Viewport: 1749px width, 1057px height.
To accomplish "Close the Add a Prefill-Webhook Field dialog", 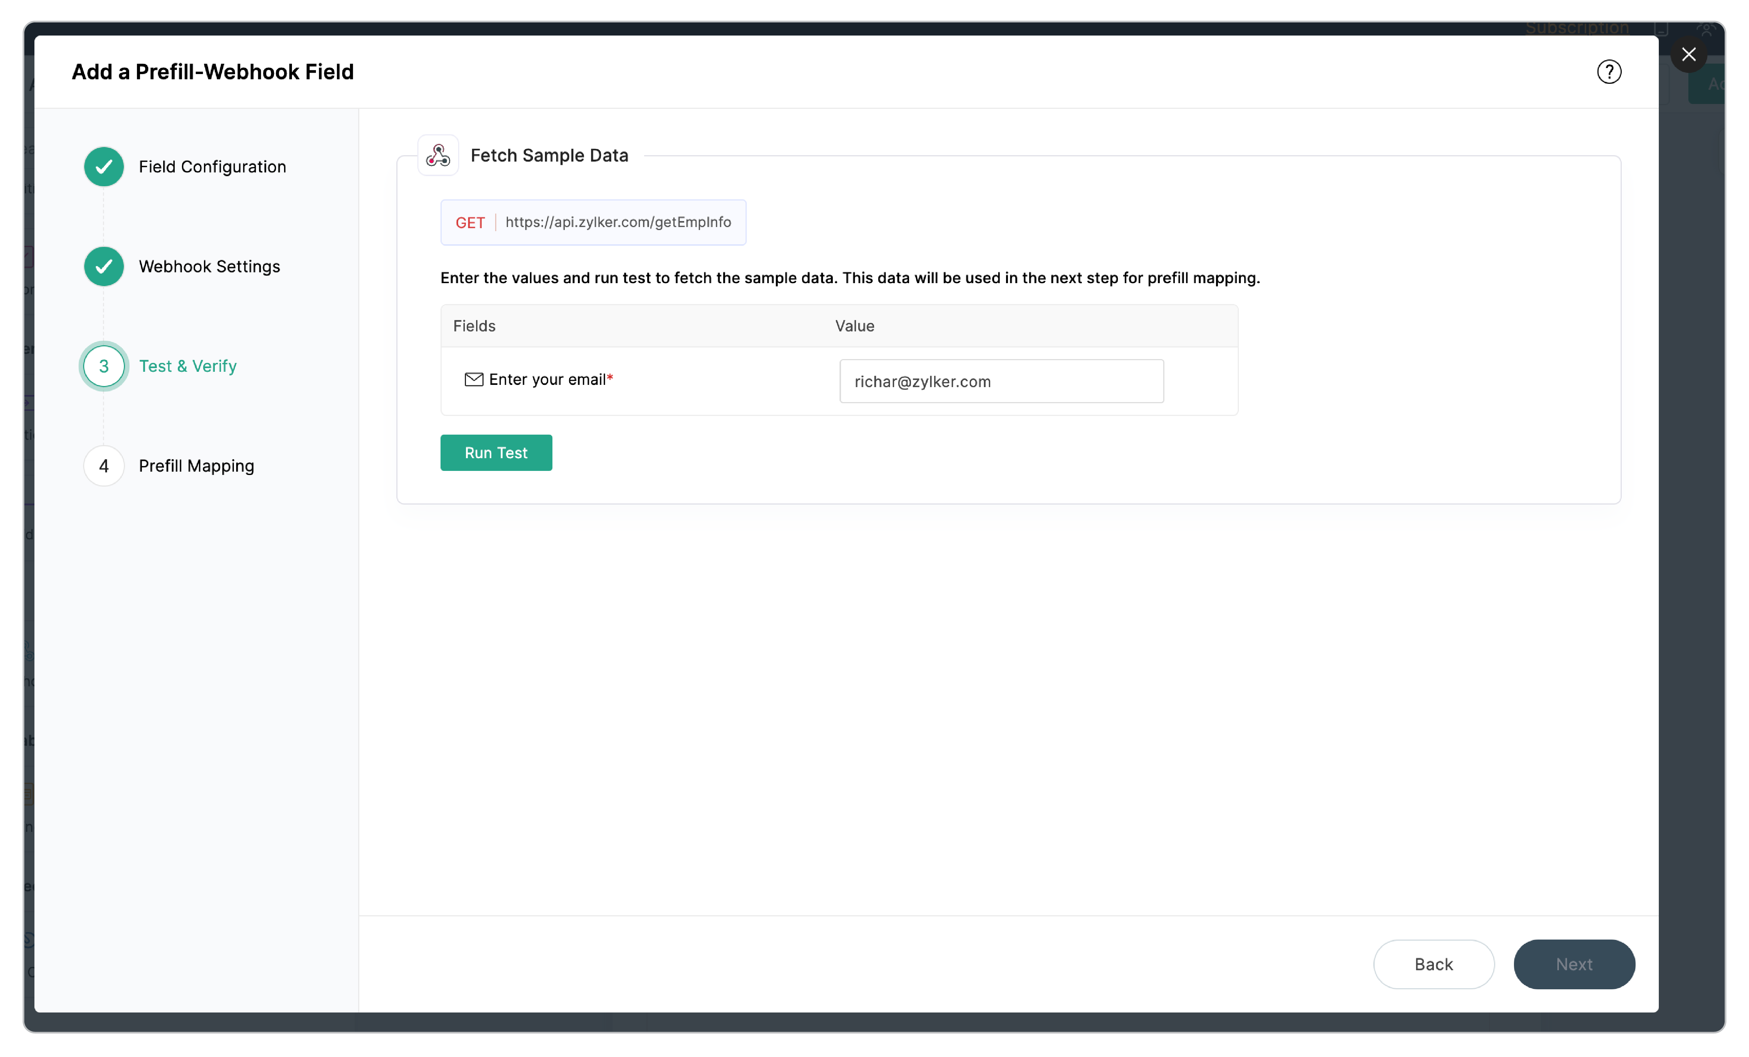I will pos(1689,55).
